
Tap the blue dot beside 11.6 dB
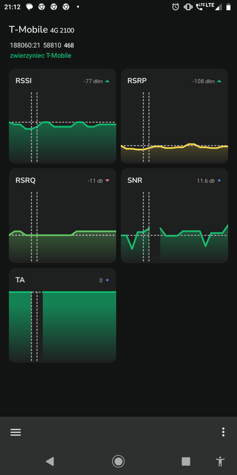pyautogui.click(x=219, y=180)
